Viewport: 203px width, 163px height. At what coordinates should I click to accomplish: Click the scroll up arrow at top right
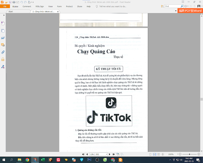point(202,16)
